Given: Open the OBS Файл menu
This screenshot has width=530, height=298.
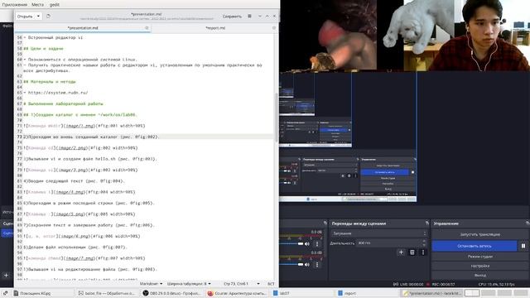Looking at the screenshot, I should click(7, 26).
